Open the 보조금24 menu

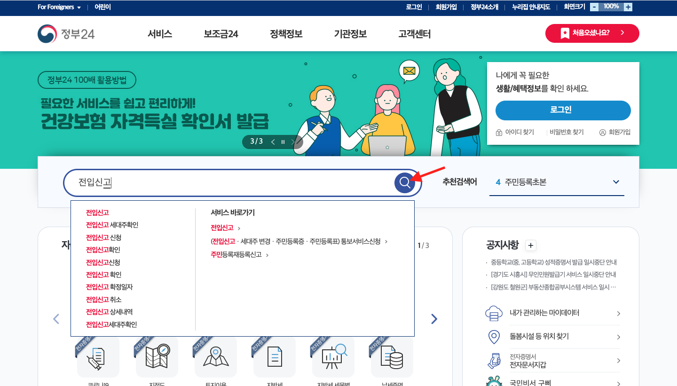pyautogui.click(x=221, y=33)
